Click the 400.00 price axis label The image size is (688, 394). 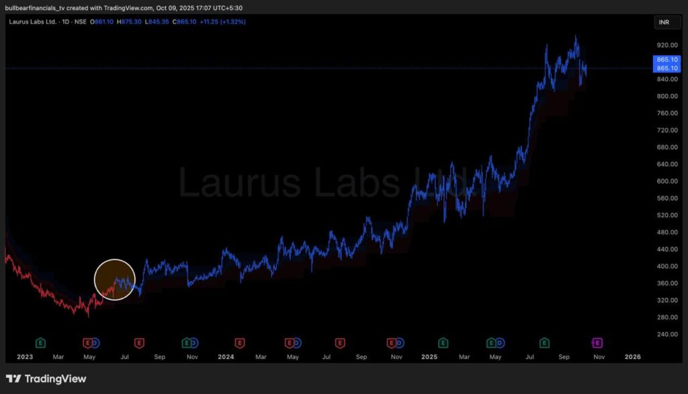(x=667, y=266)
